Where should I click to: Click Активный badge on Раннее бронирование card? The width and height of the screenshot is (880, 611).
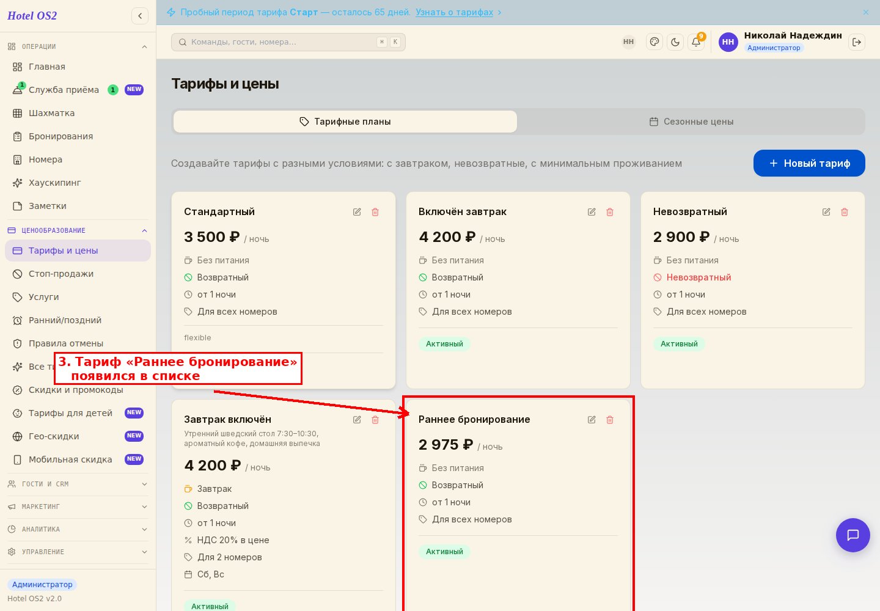coord(444,552)
